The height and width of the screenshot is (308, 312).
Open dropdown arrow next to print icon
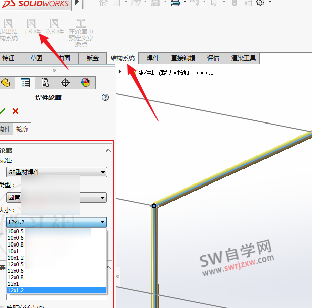click(x=185, y=2)
